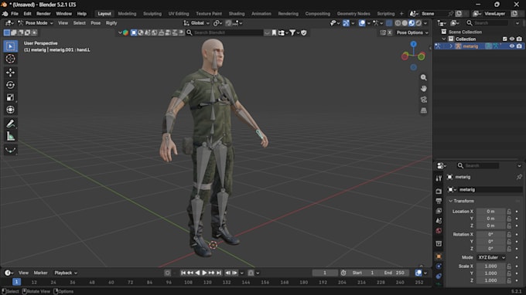Viewport: 526px width, 295px height.
Task: Open viewport shading options dropdown arrow
Action: [425, 23]
